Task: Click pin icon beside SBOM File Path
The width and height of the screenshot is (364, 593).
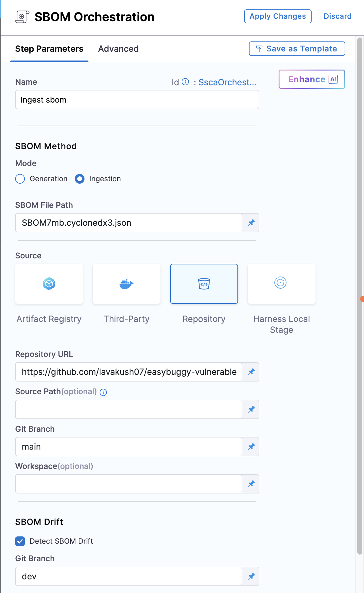Action: click(x=251, y=223)
